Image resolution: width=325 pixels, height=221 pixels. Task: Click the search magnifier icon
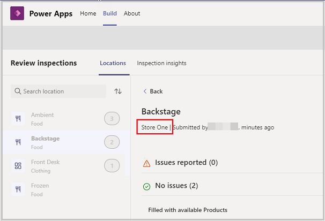click(18, 91)
